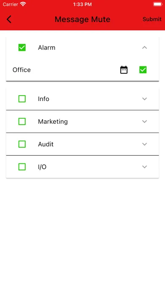
Task: Expand the Info section chevron
Action: [144, 99]
